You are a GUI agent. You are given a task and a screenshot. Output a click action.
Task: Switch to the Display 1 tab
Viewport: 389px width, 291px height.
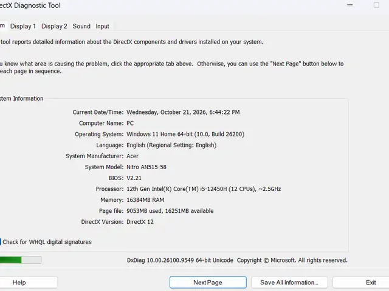coord(23,26)
